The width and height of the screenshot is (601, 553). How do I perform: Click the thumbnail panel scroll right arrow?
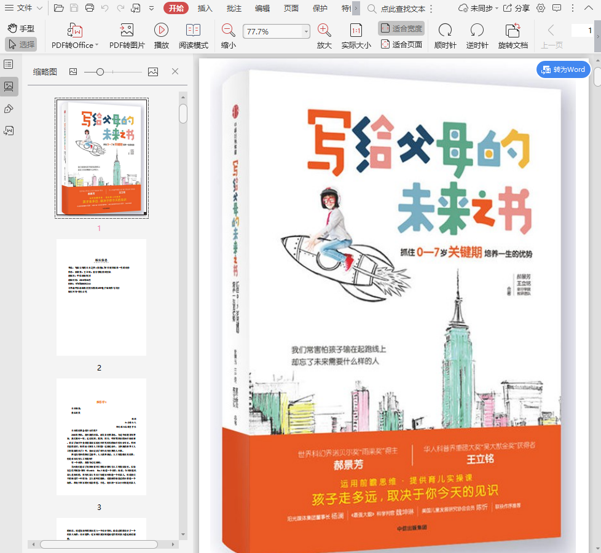[173, 544]
